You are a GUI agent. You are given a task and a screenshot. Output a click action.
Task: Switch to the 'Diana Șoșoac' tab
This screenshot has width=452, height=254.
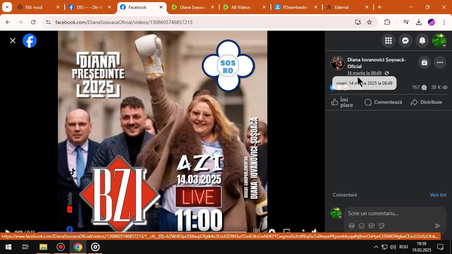coord(192,7)
